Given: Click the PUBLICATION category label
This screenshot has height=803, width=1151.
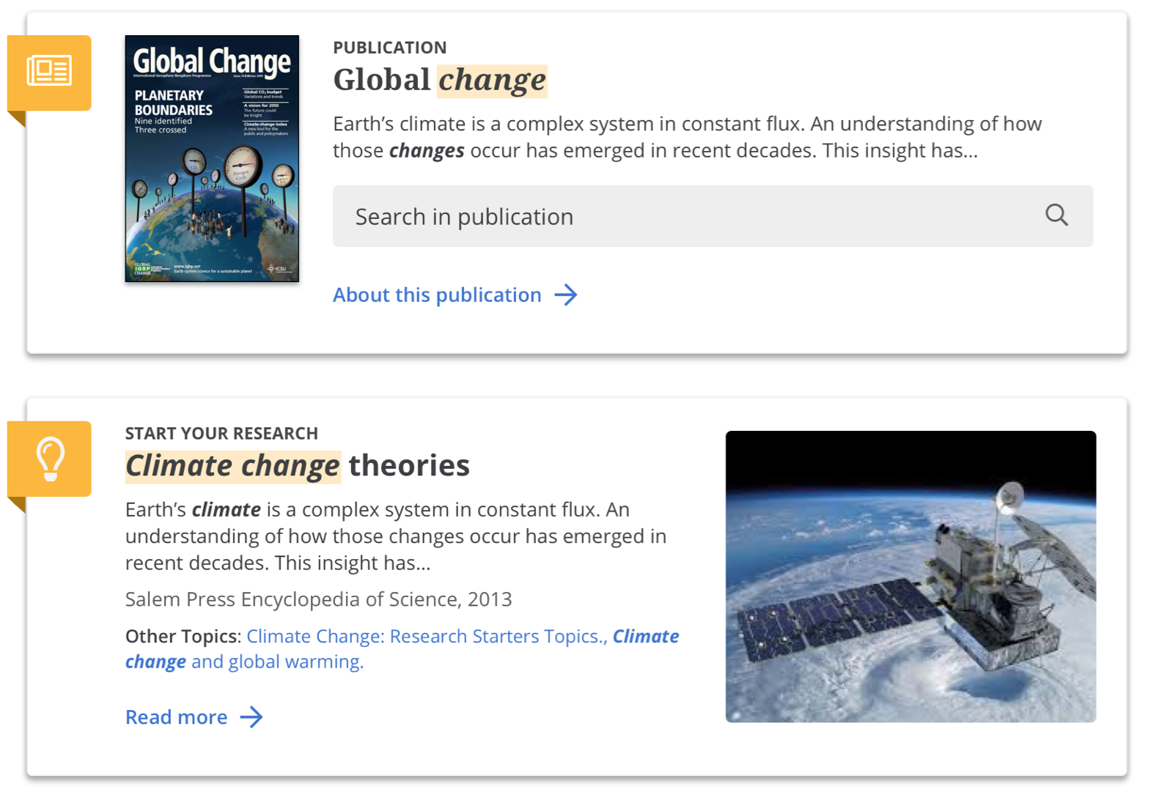Looking at the screenshot, I should [389, 48].
